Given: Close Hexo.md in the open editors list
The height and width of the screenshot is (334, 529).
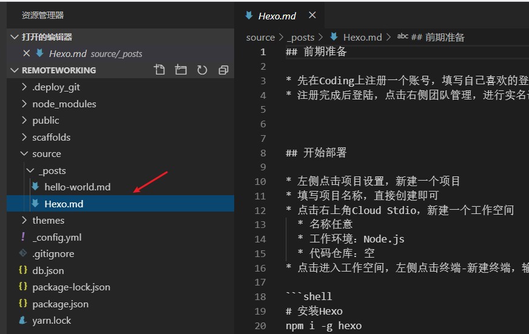Looking at the screenshot, I should click(x=26, y=53).
